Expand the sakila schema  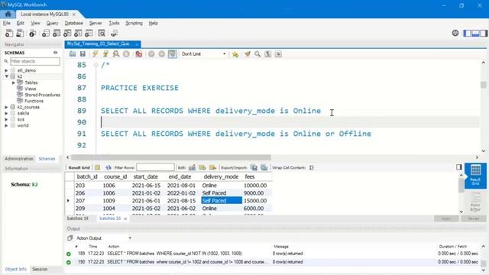(6, 113)
